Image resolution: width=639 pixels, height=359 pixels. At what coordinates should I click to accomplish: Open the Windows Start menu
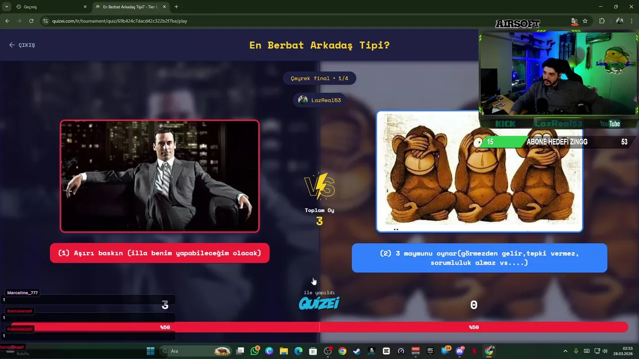coord(150,351)
